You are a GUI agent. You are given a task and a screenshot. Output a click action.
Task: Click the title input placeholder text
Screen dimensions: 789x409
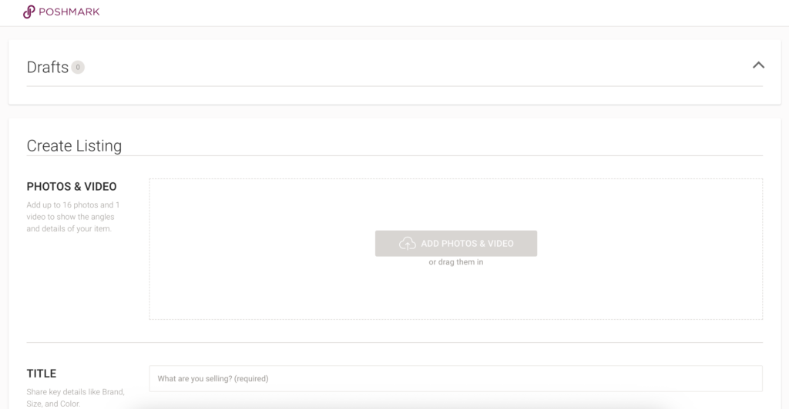tap(213, 378)
